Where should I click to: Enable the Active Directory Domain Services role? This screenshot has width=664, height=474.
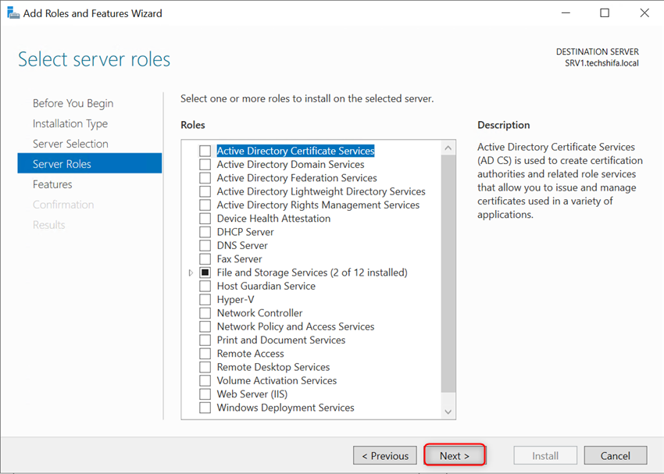206,164
